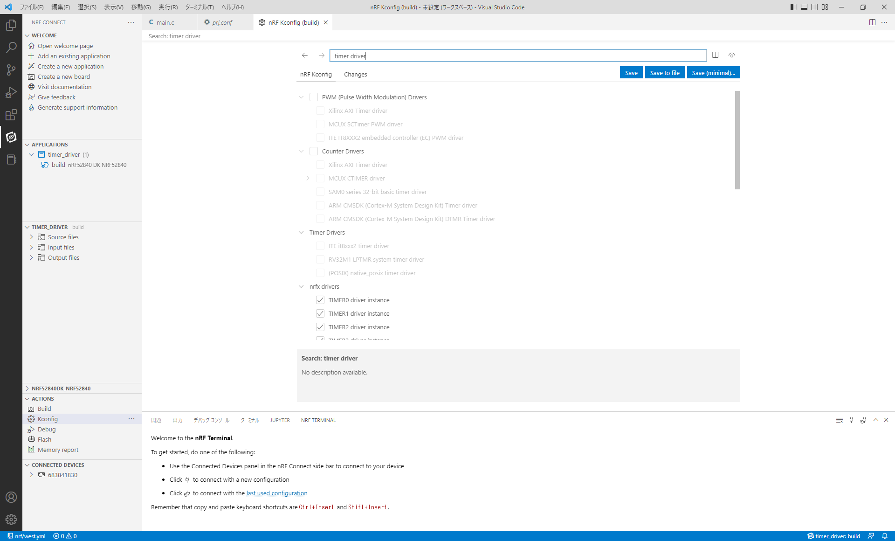Uncheck TIMER2 driver instance checkbox

tap(320, 327)
